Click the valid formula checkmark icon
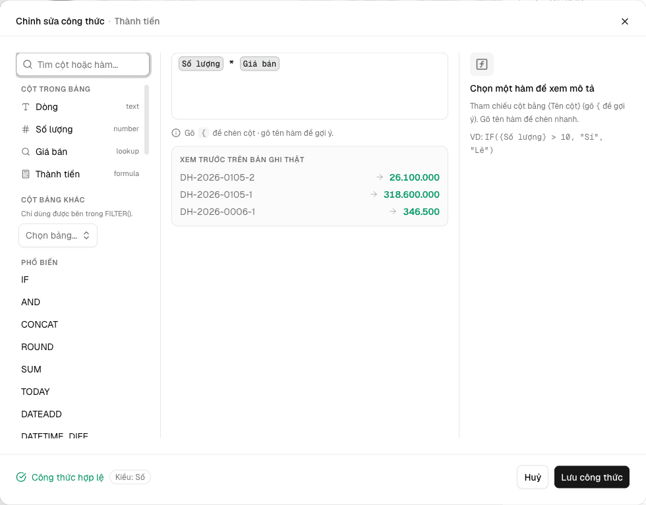 [x=21, y=477]
